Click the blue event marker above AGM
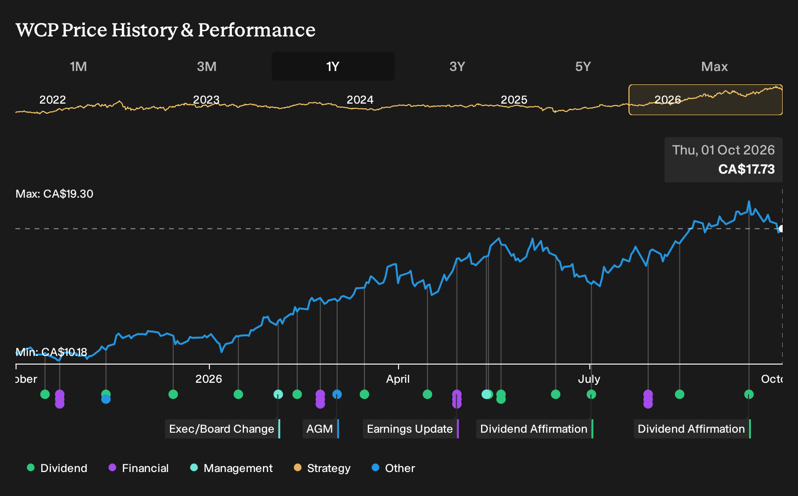798x496 pixels. [x=337, y=394]
